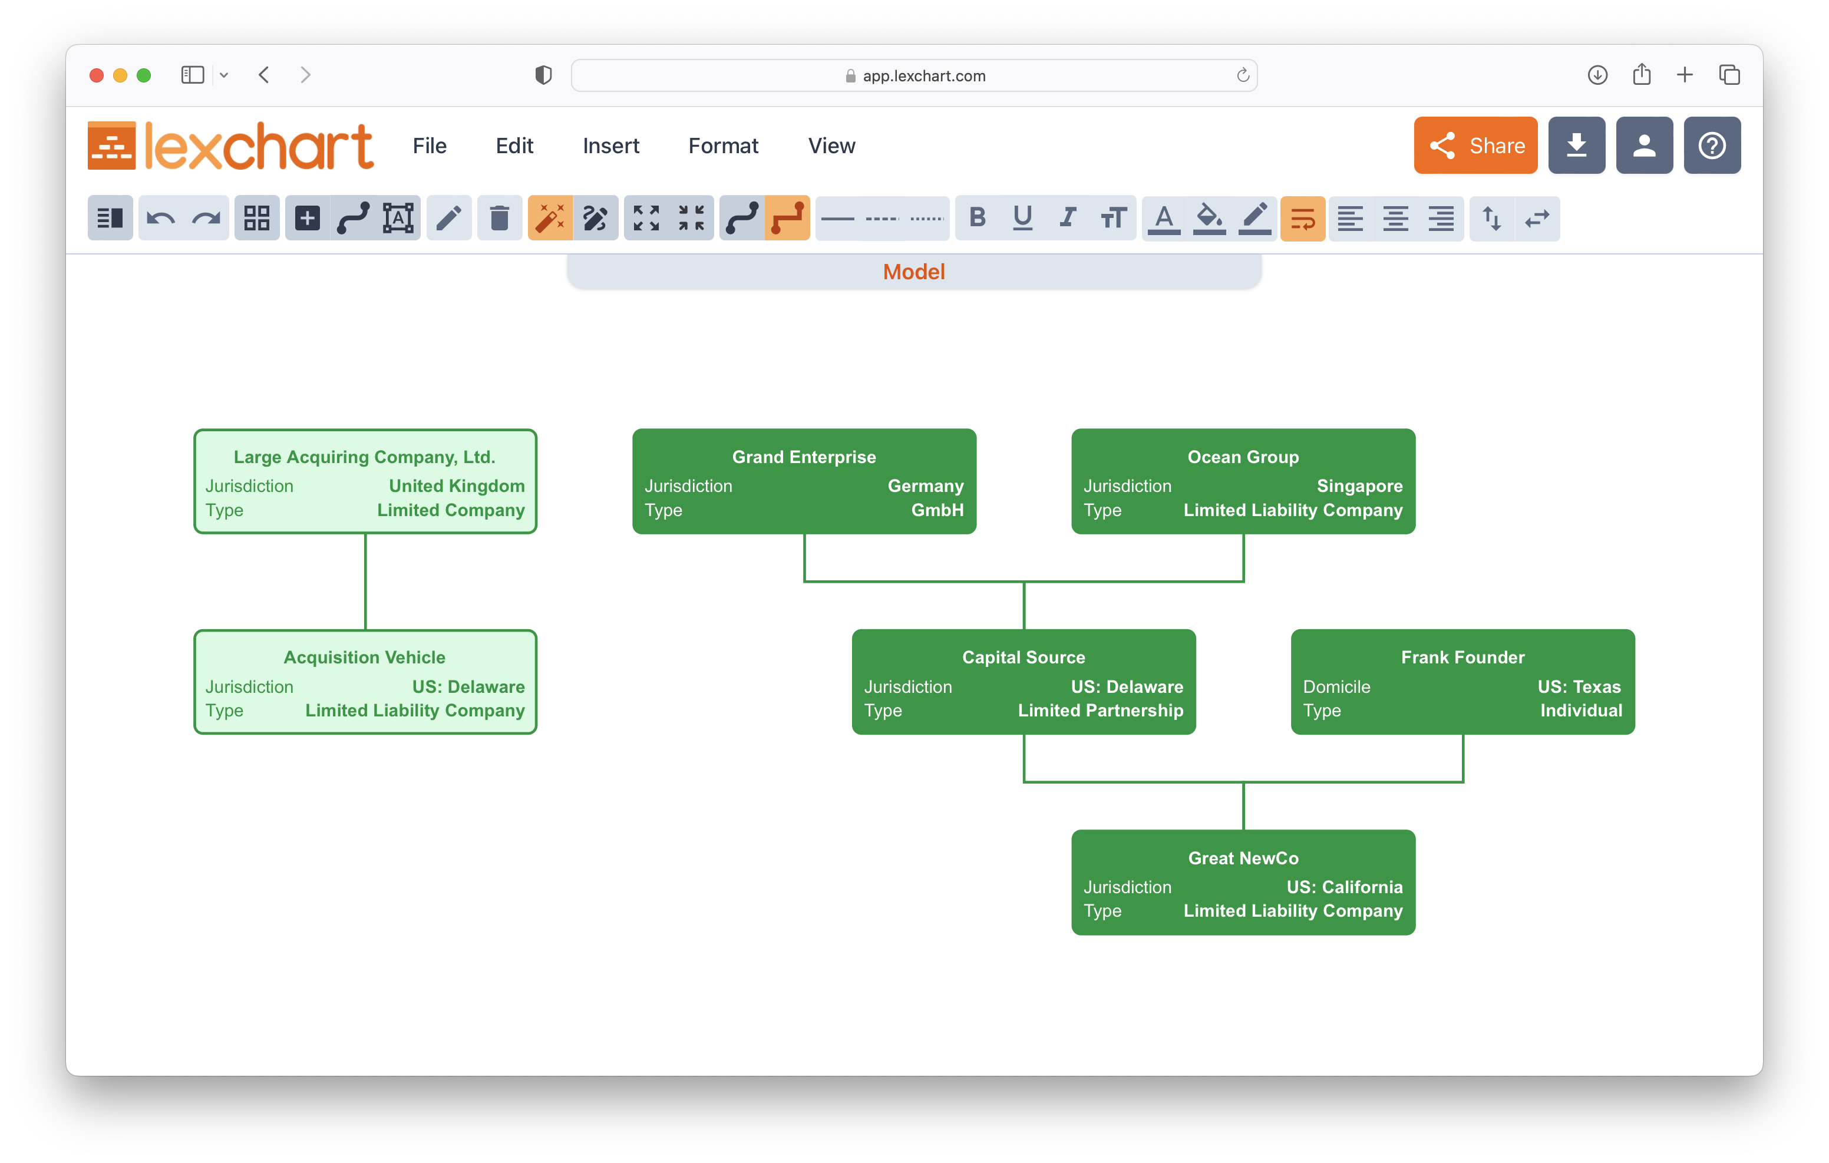Click Safari share icon
The height and width of the screenshot is (1163, 1829).
click(1642, 74)
